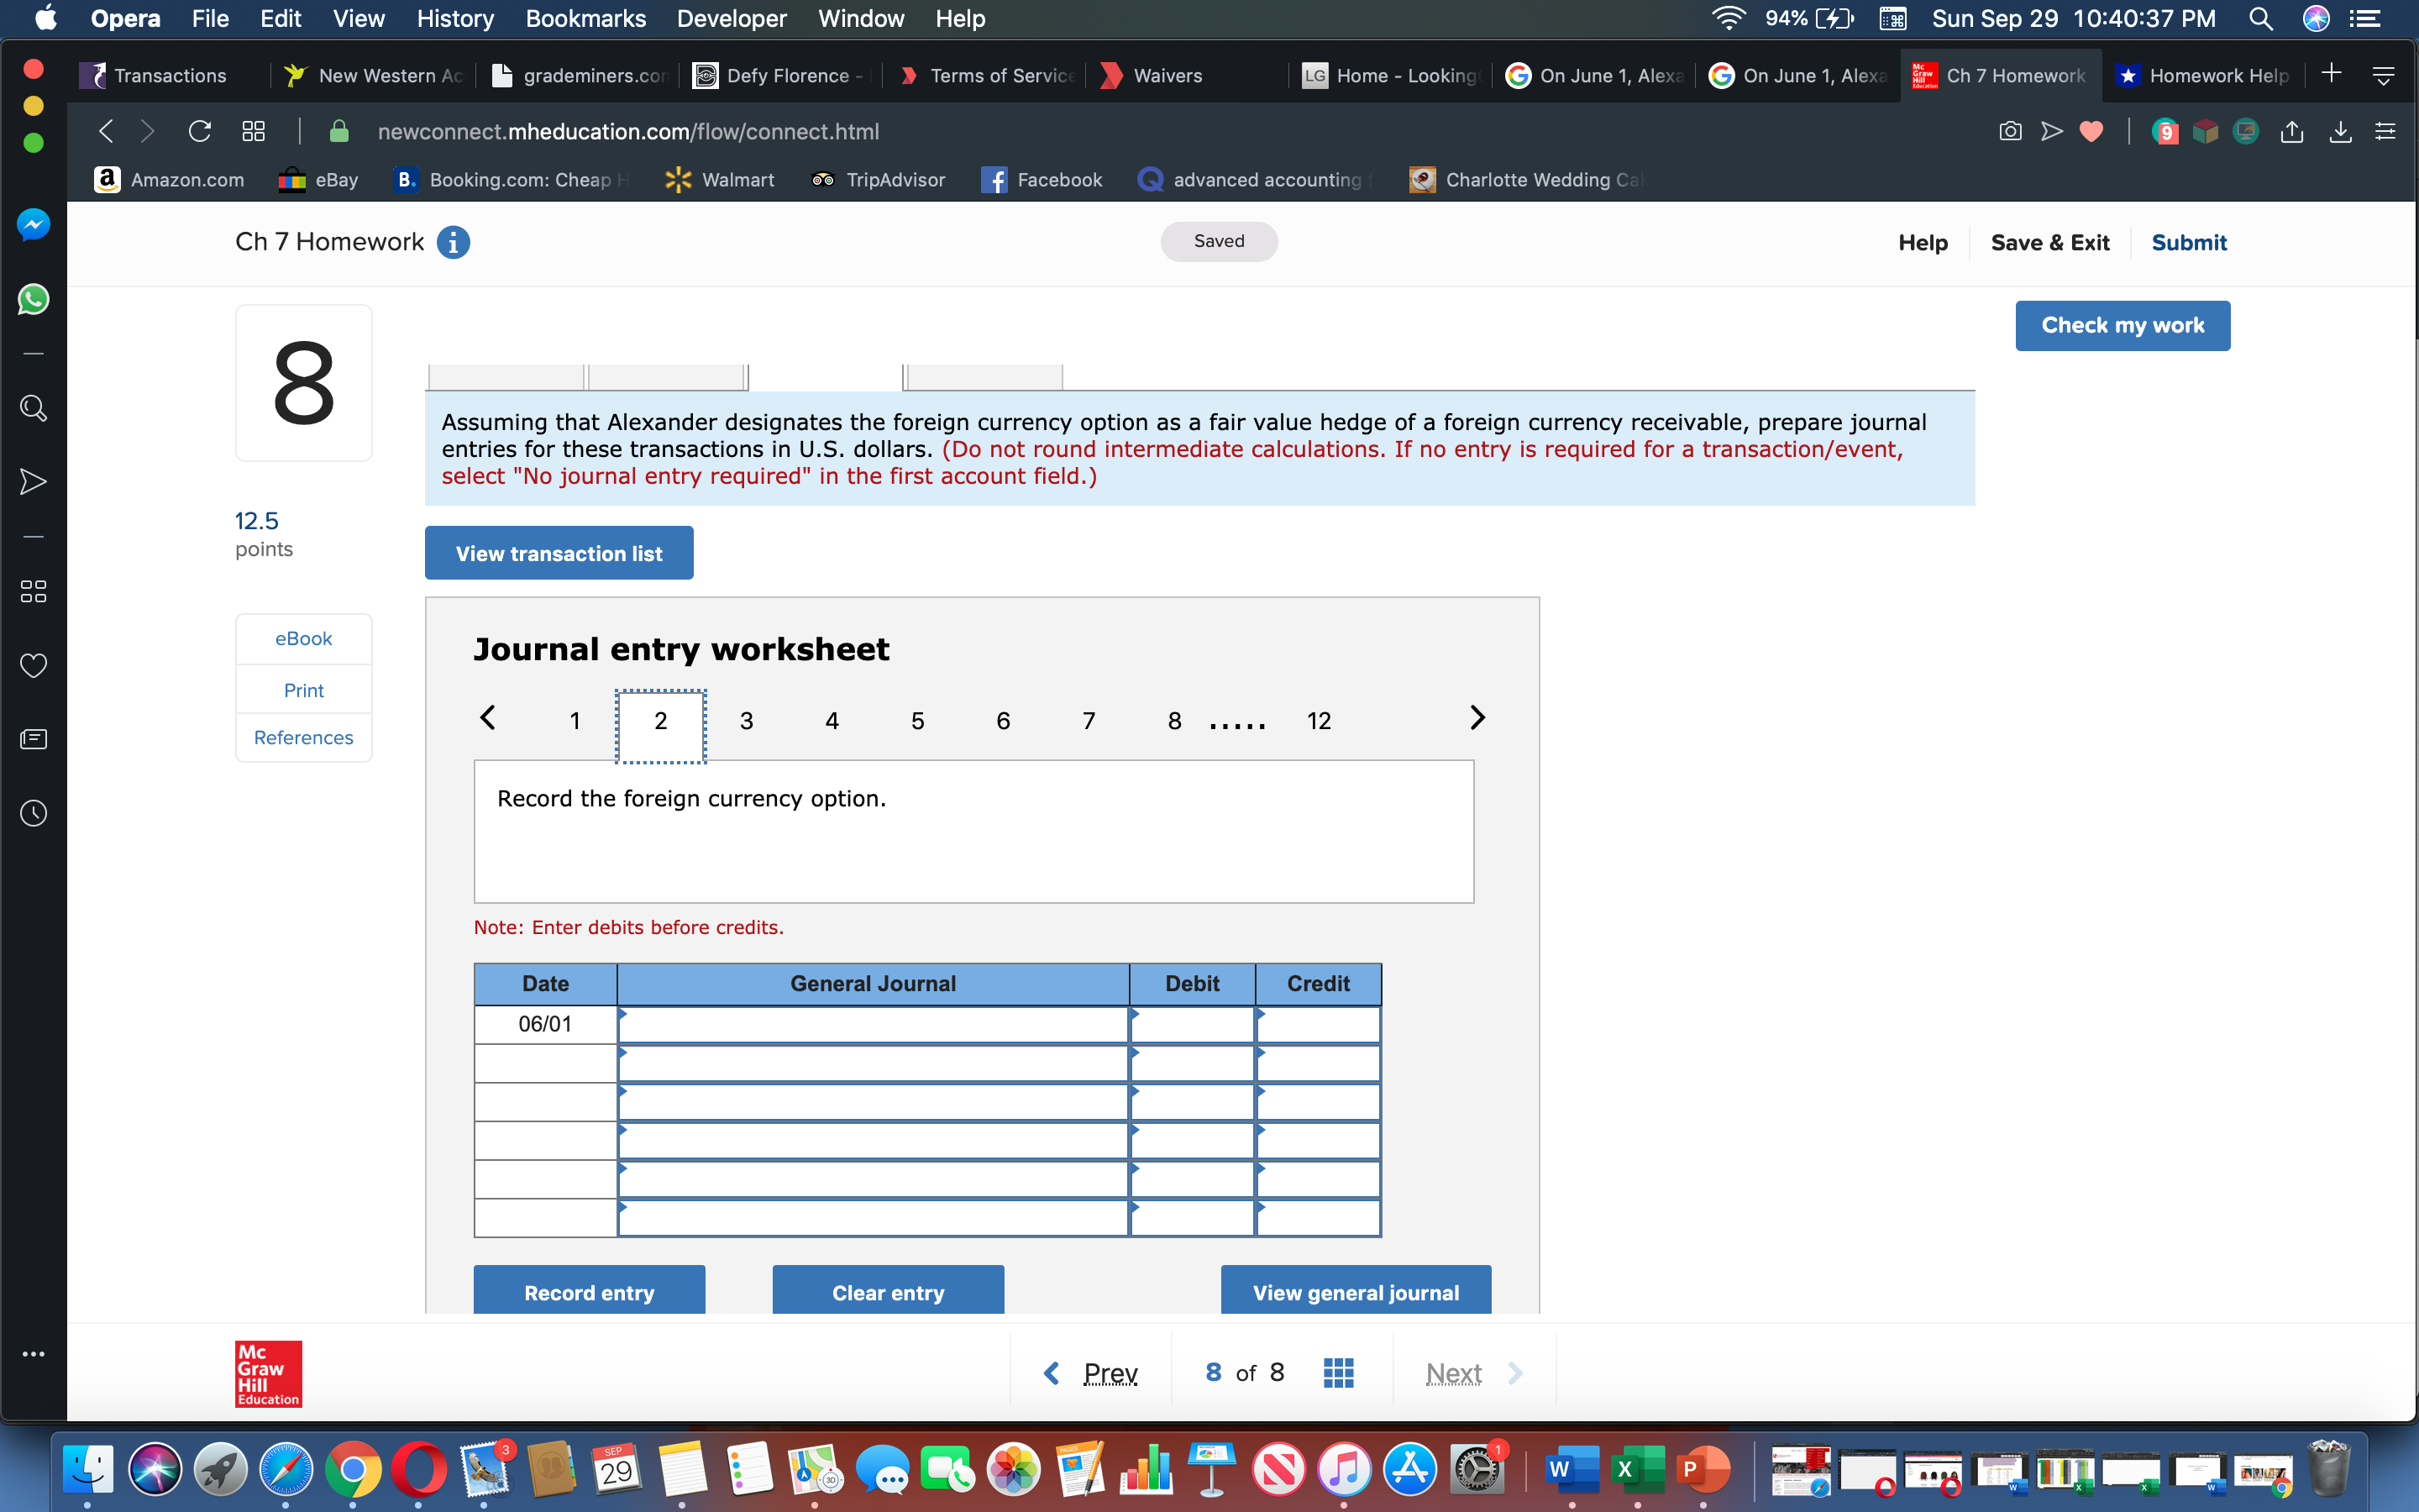
Task: Open the tab overflow list
Action: 2385,74
